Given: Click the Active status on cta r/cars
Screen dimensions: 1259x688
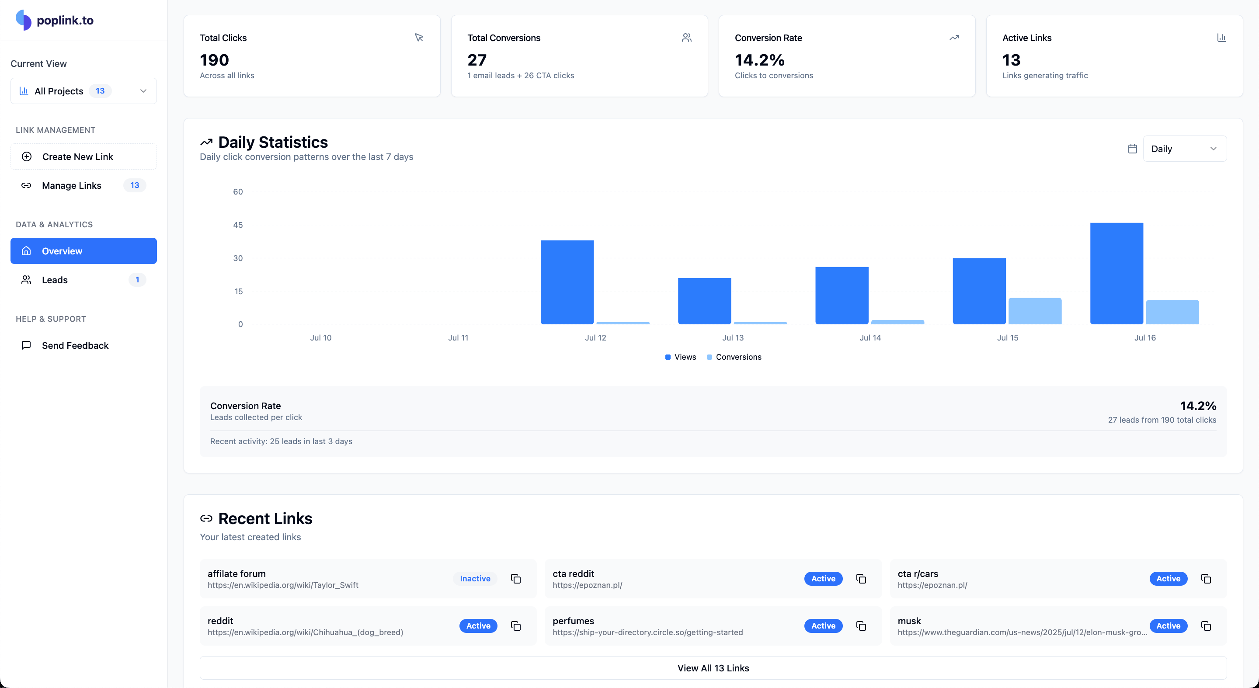Looking at the screenshot, I should [x=1169, y=579].
